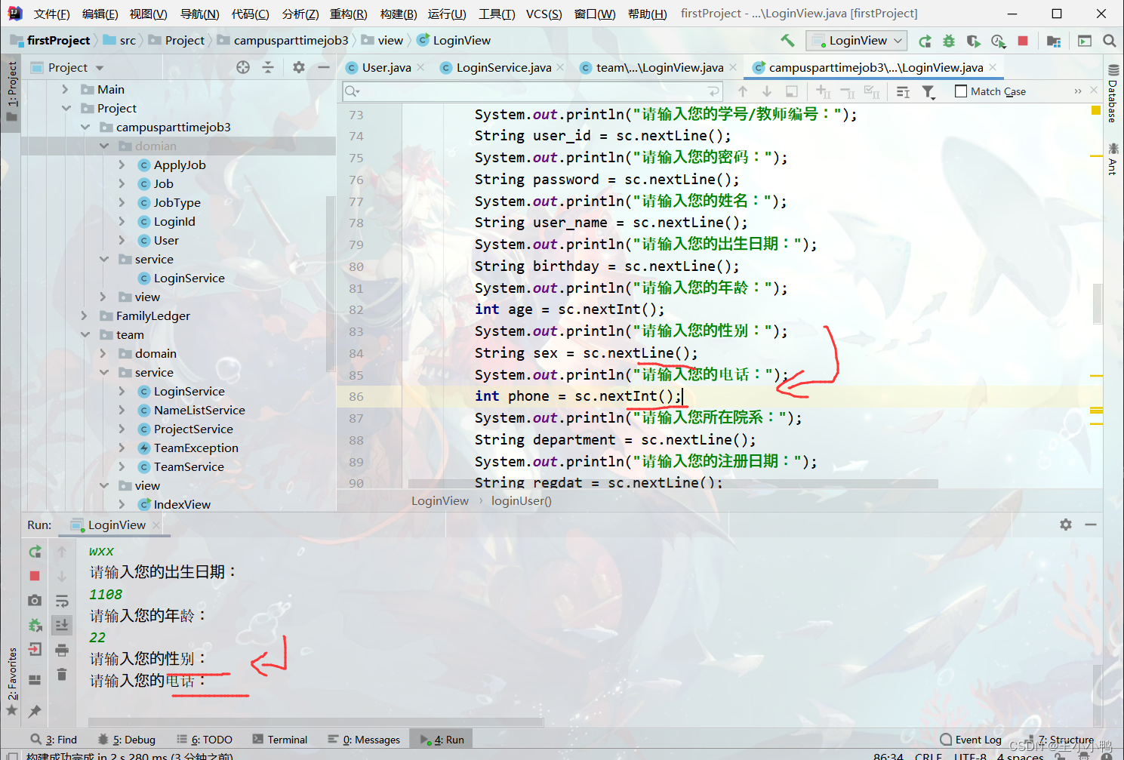Click the profiler clock run icon
This screenshot has width=1124, height=760.
pos(998,41)
